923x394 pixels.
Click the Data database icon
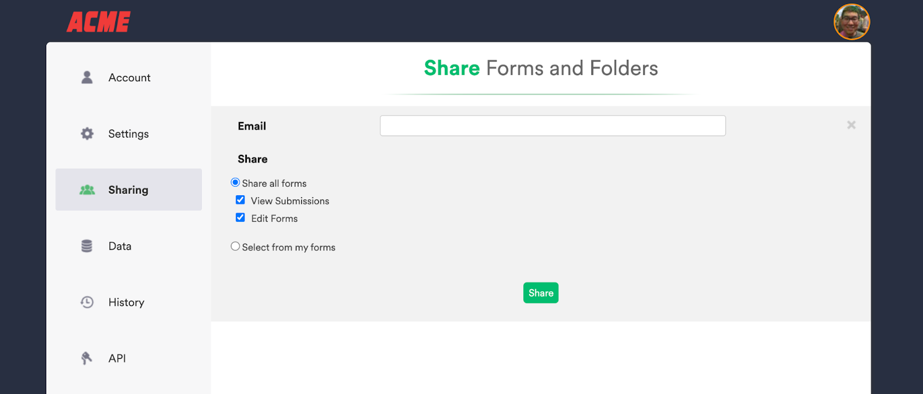pos(87,246)
